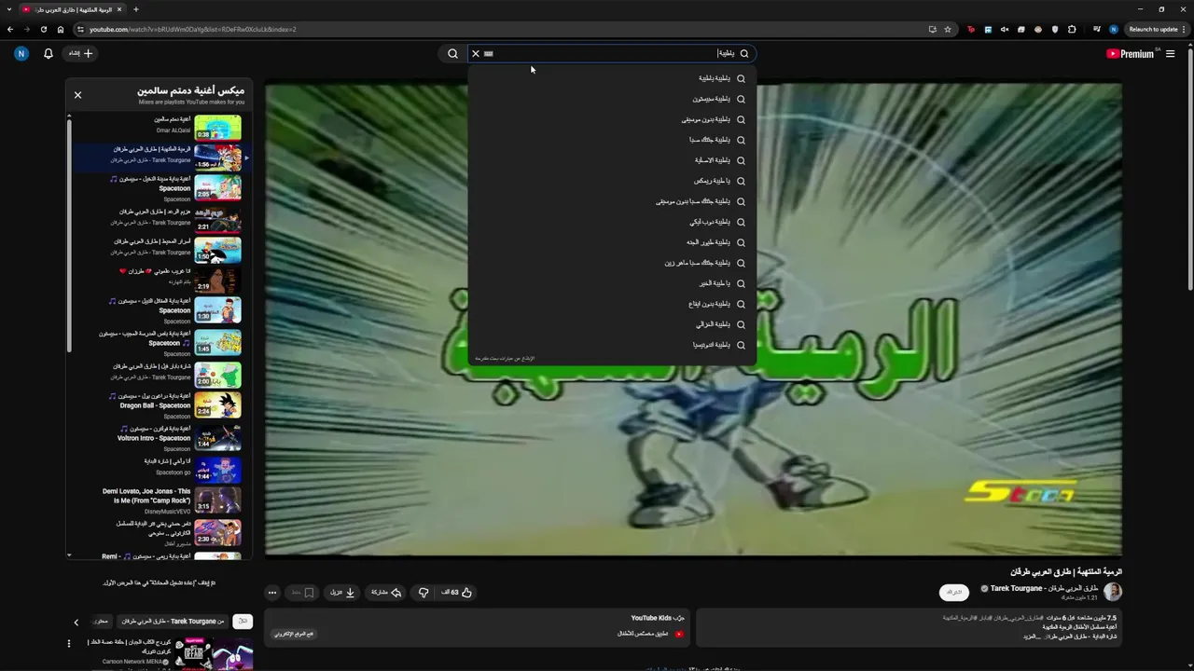The width and height of the screenshot is (1194, 671).
Task: Play the 2:05 Spacetoon video thumbnail
Action: (217, 187)
